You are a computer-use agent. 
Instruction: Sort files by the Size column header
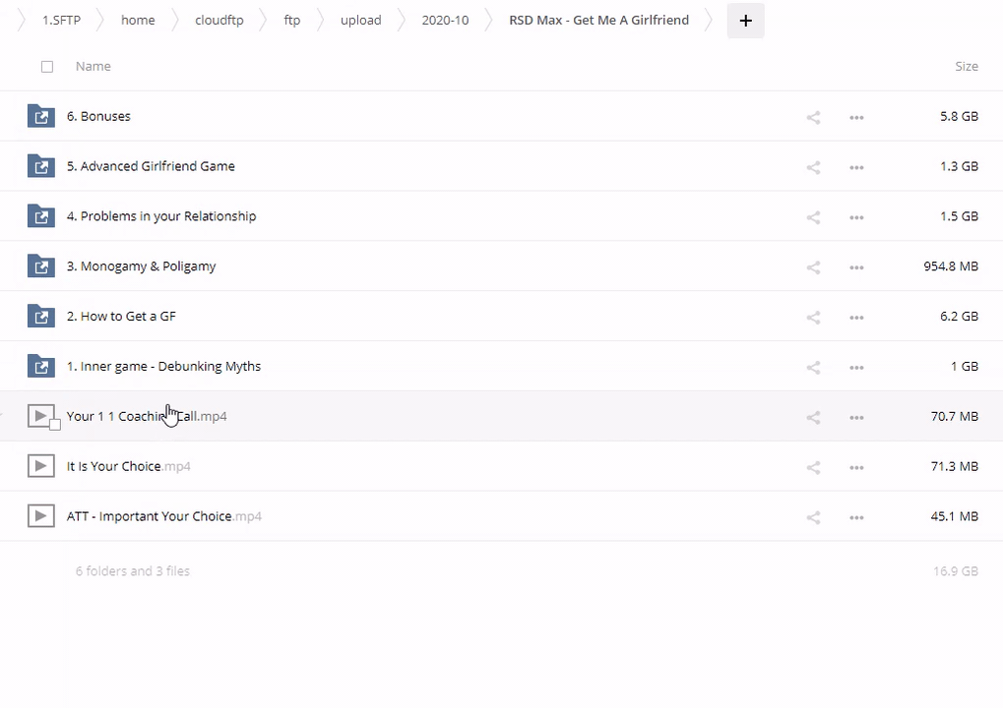(966, 67)
